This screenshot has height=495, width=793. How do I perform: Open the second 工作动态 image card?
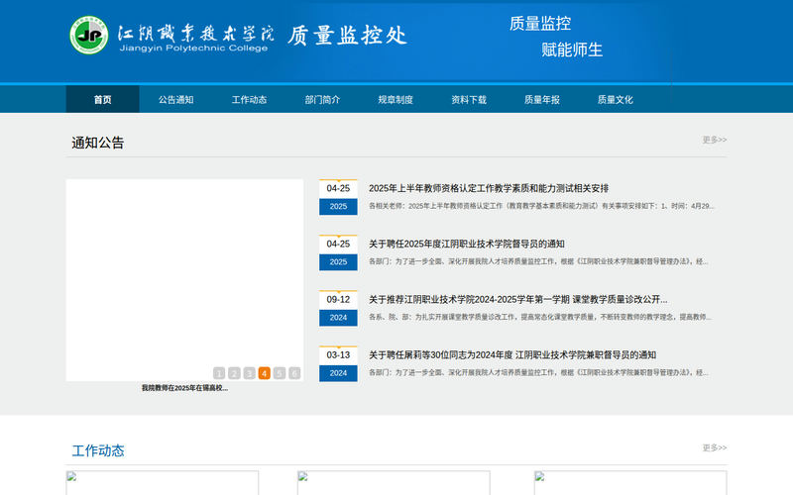pyautogui.click(x=394, y=483)
